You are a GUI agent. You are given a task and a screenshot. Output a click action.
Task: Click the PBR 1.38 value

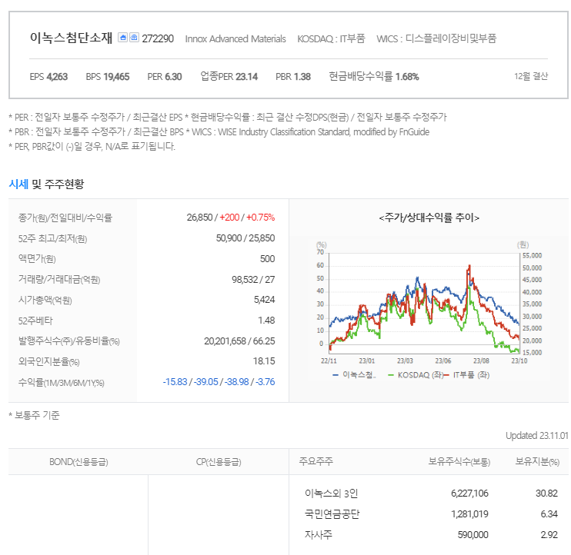pos(293,77)
